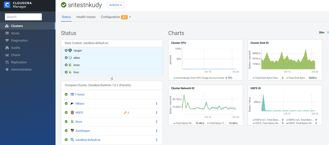
Task: Open ZooKeeper three-dot actions menu
Action: click(x=156, y=131)
